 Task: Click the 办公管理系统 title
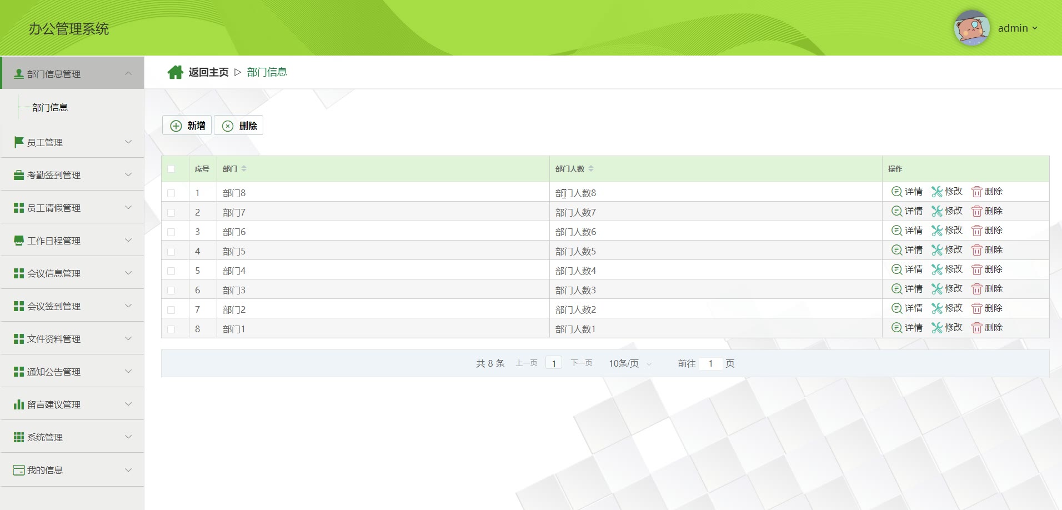(69, 29)
